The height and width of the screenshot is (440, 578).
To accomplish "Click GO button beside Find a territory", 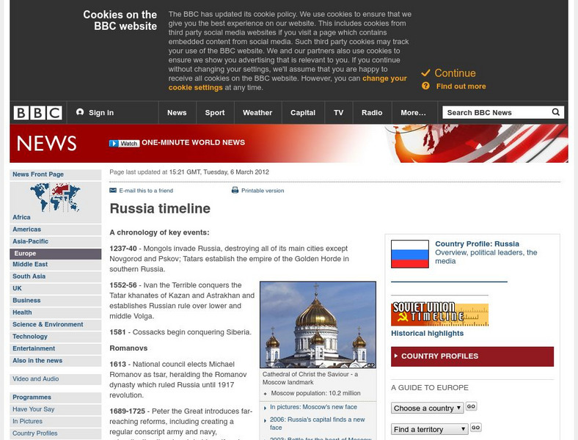I will tap(475, 428).
